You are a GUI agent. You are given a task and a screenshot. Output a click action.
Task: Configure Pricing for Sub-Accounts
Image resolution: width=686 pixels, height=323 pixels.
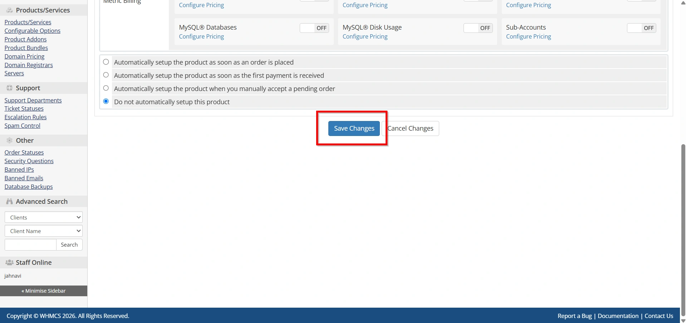point(528,36)
